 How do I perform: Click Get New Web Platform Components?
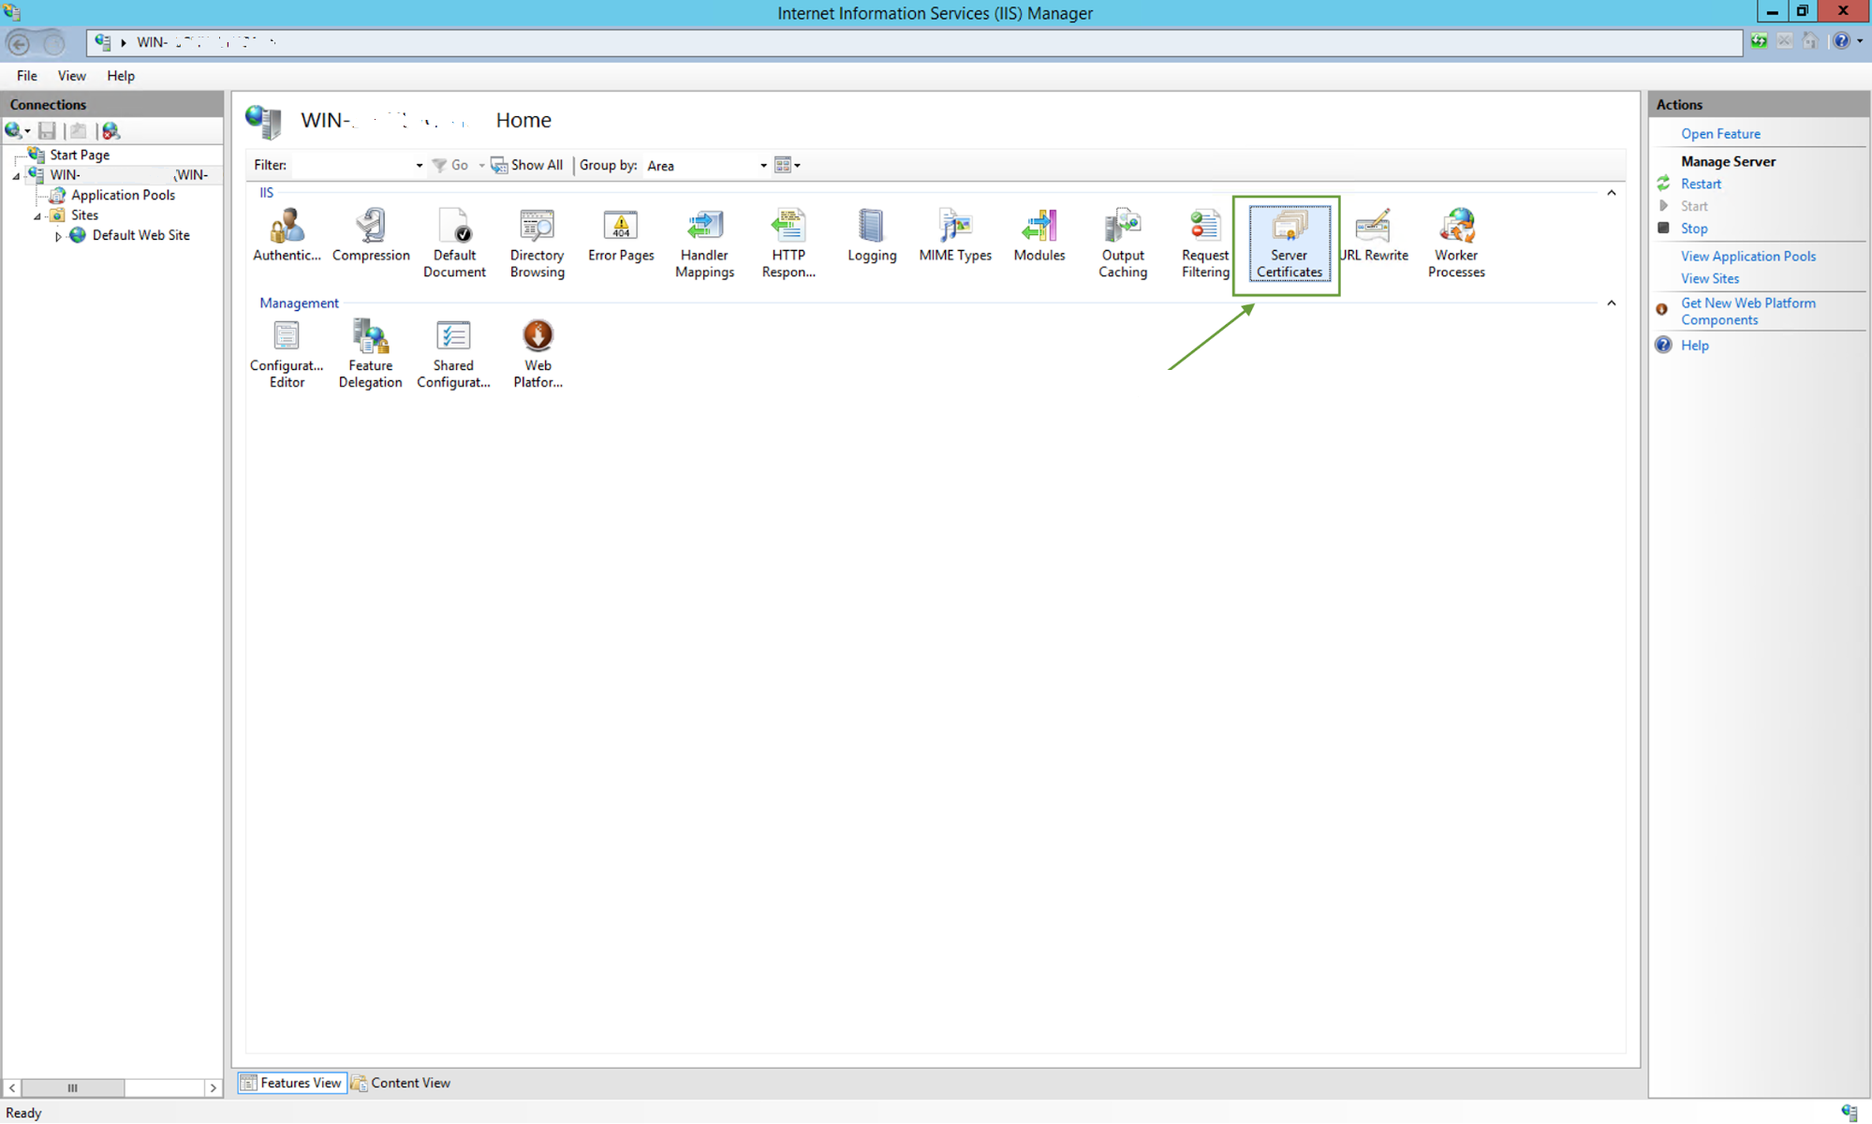pos(1748,312)
